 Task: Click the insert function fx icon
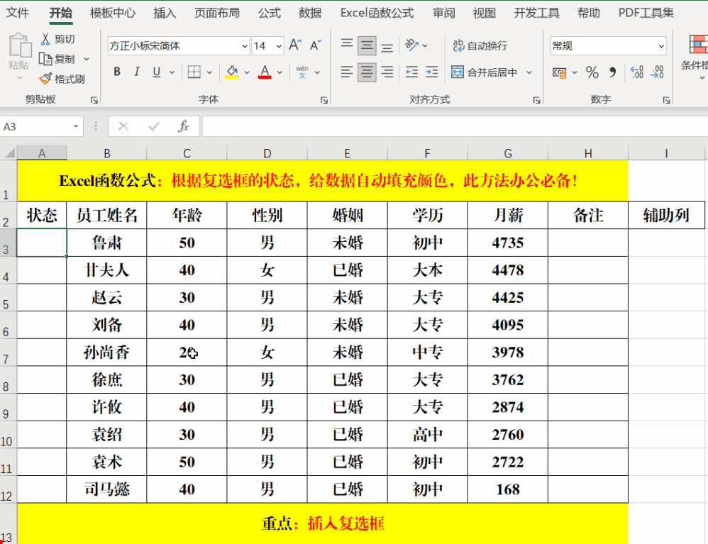tap(183, 126)
